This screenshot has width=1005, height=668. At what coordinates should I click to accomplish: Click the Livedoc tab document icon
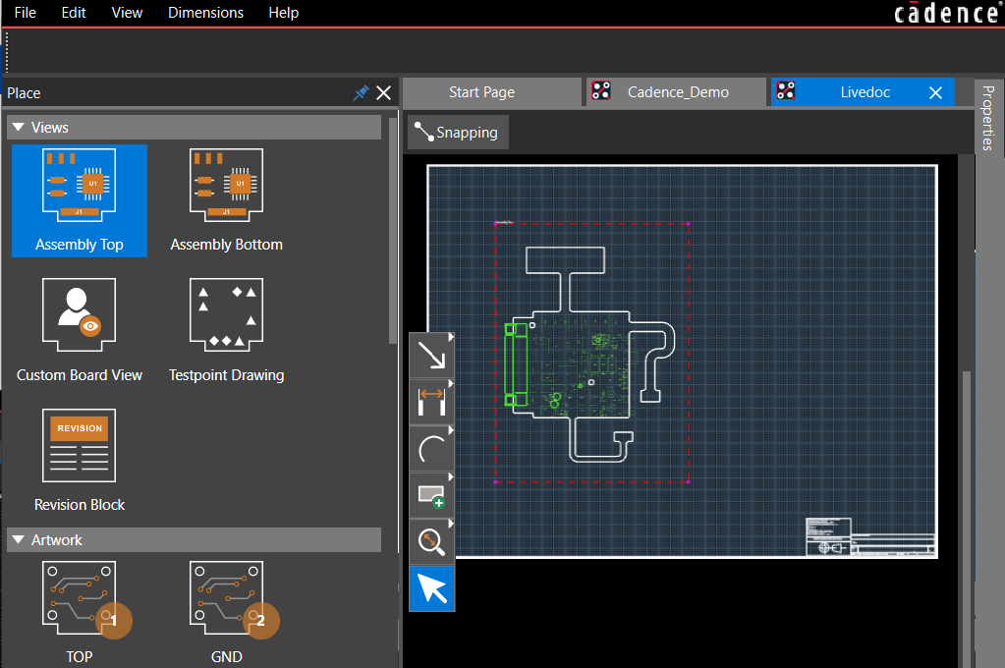pos(787,91)
